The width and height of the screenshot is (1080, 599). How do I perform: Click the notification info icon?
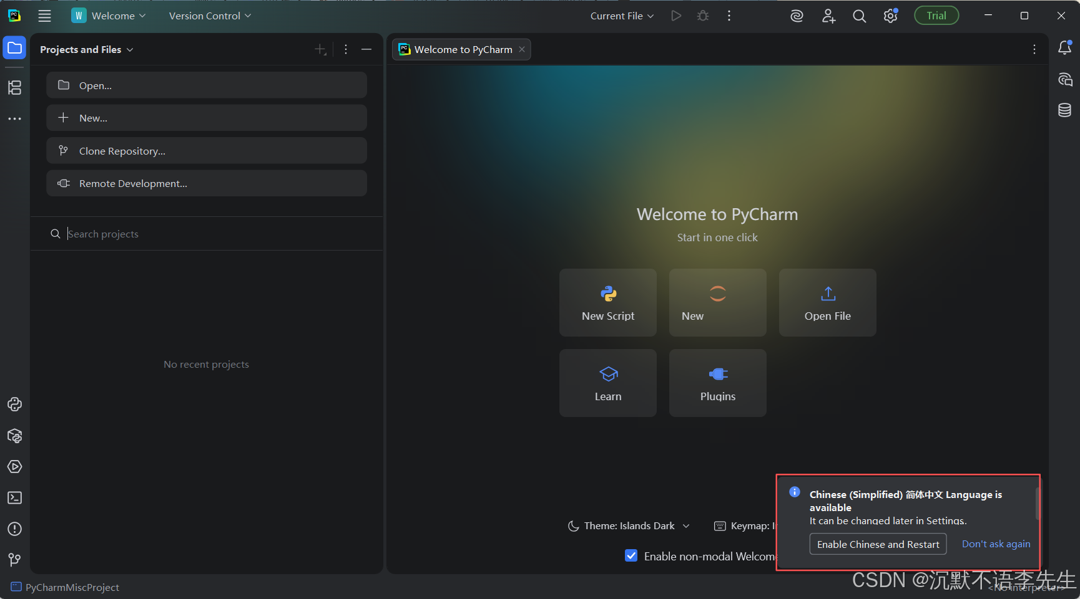pyautogui.click(x=795, y=492)
